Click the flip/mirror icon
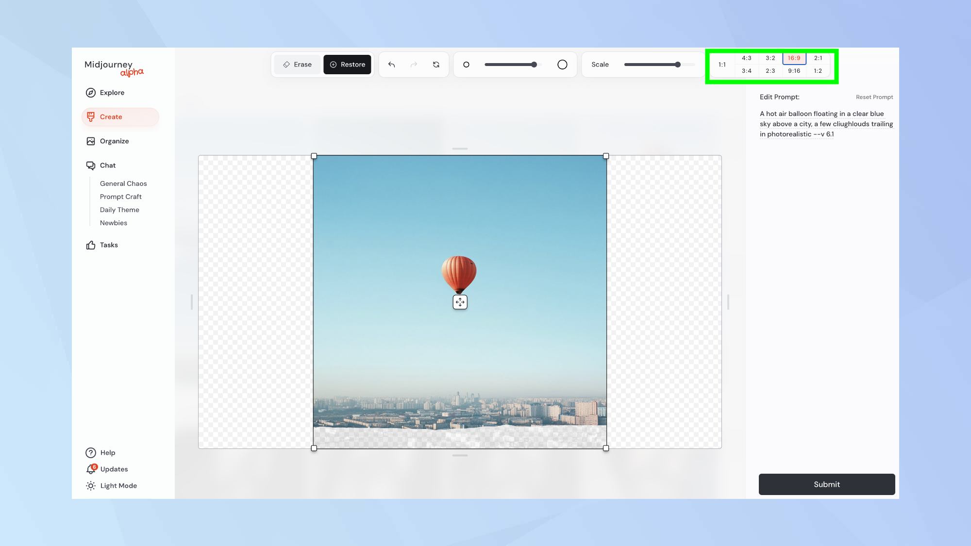This screenshot has width=971, height=546. pos(436,65)
